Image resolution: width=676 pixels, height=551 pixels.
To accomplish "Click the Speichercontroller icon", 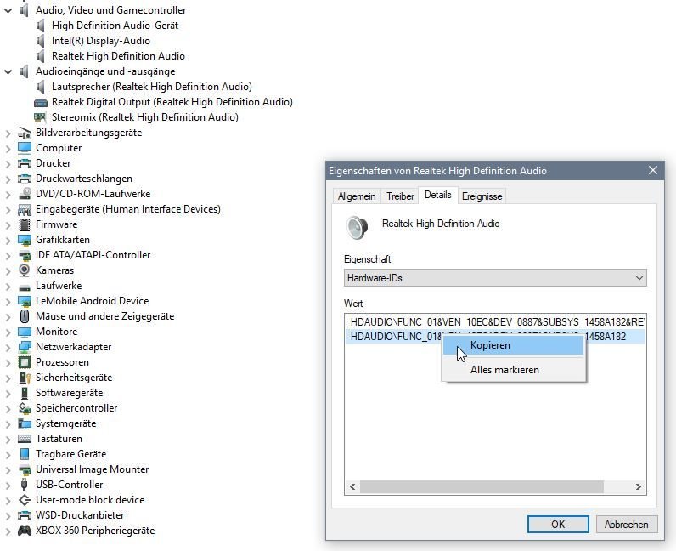I will [x=25, y=408].
